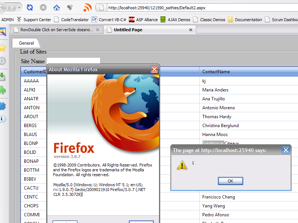Select the Untitled Page tab
298x223 pixels.
coord(150,30)
